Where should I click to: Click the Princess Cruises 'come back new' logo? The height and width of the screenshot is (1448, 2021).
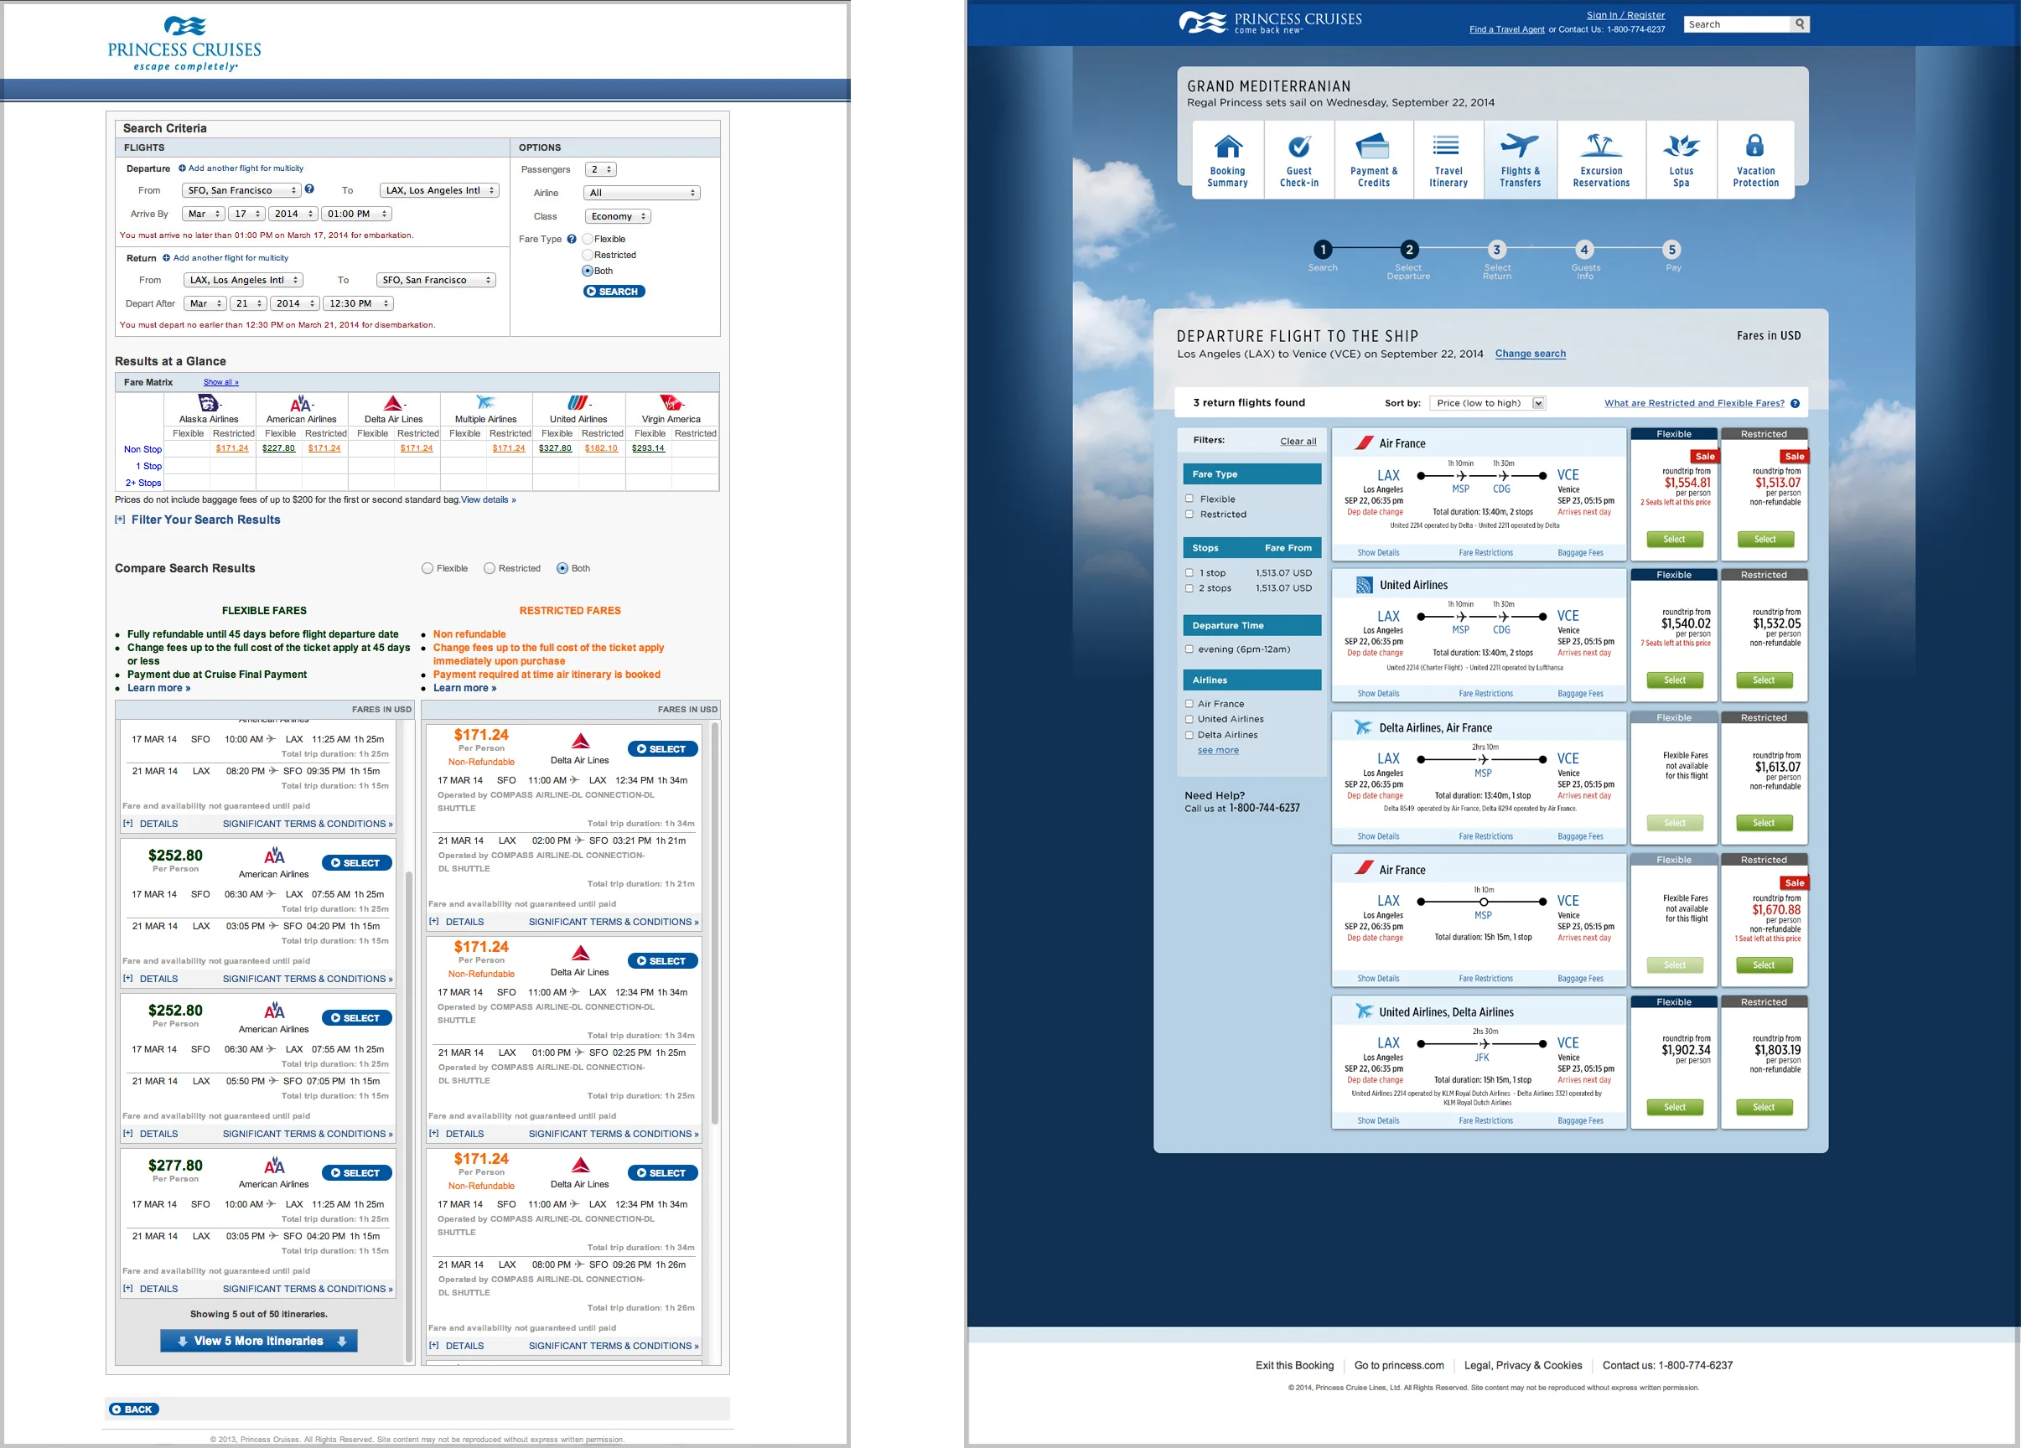click(1270, 23)
